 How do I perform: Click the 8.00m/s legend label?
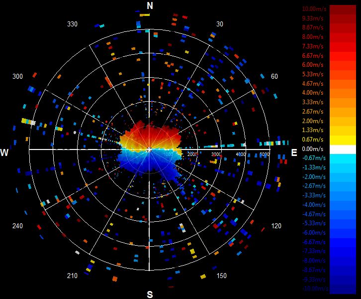313,37
